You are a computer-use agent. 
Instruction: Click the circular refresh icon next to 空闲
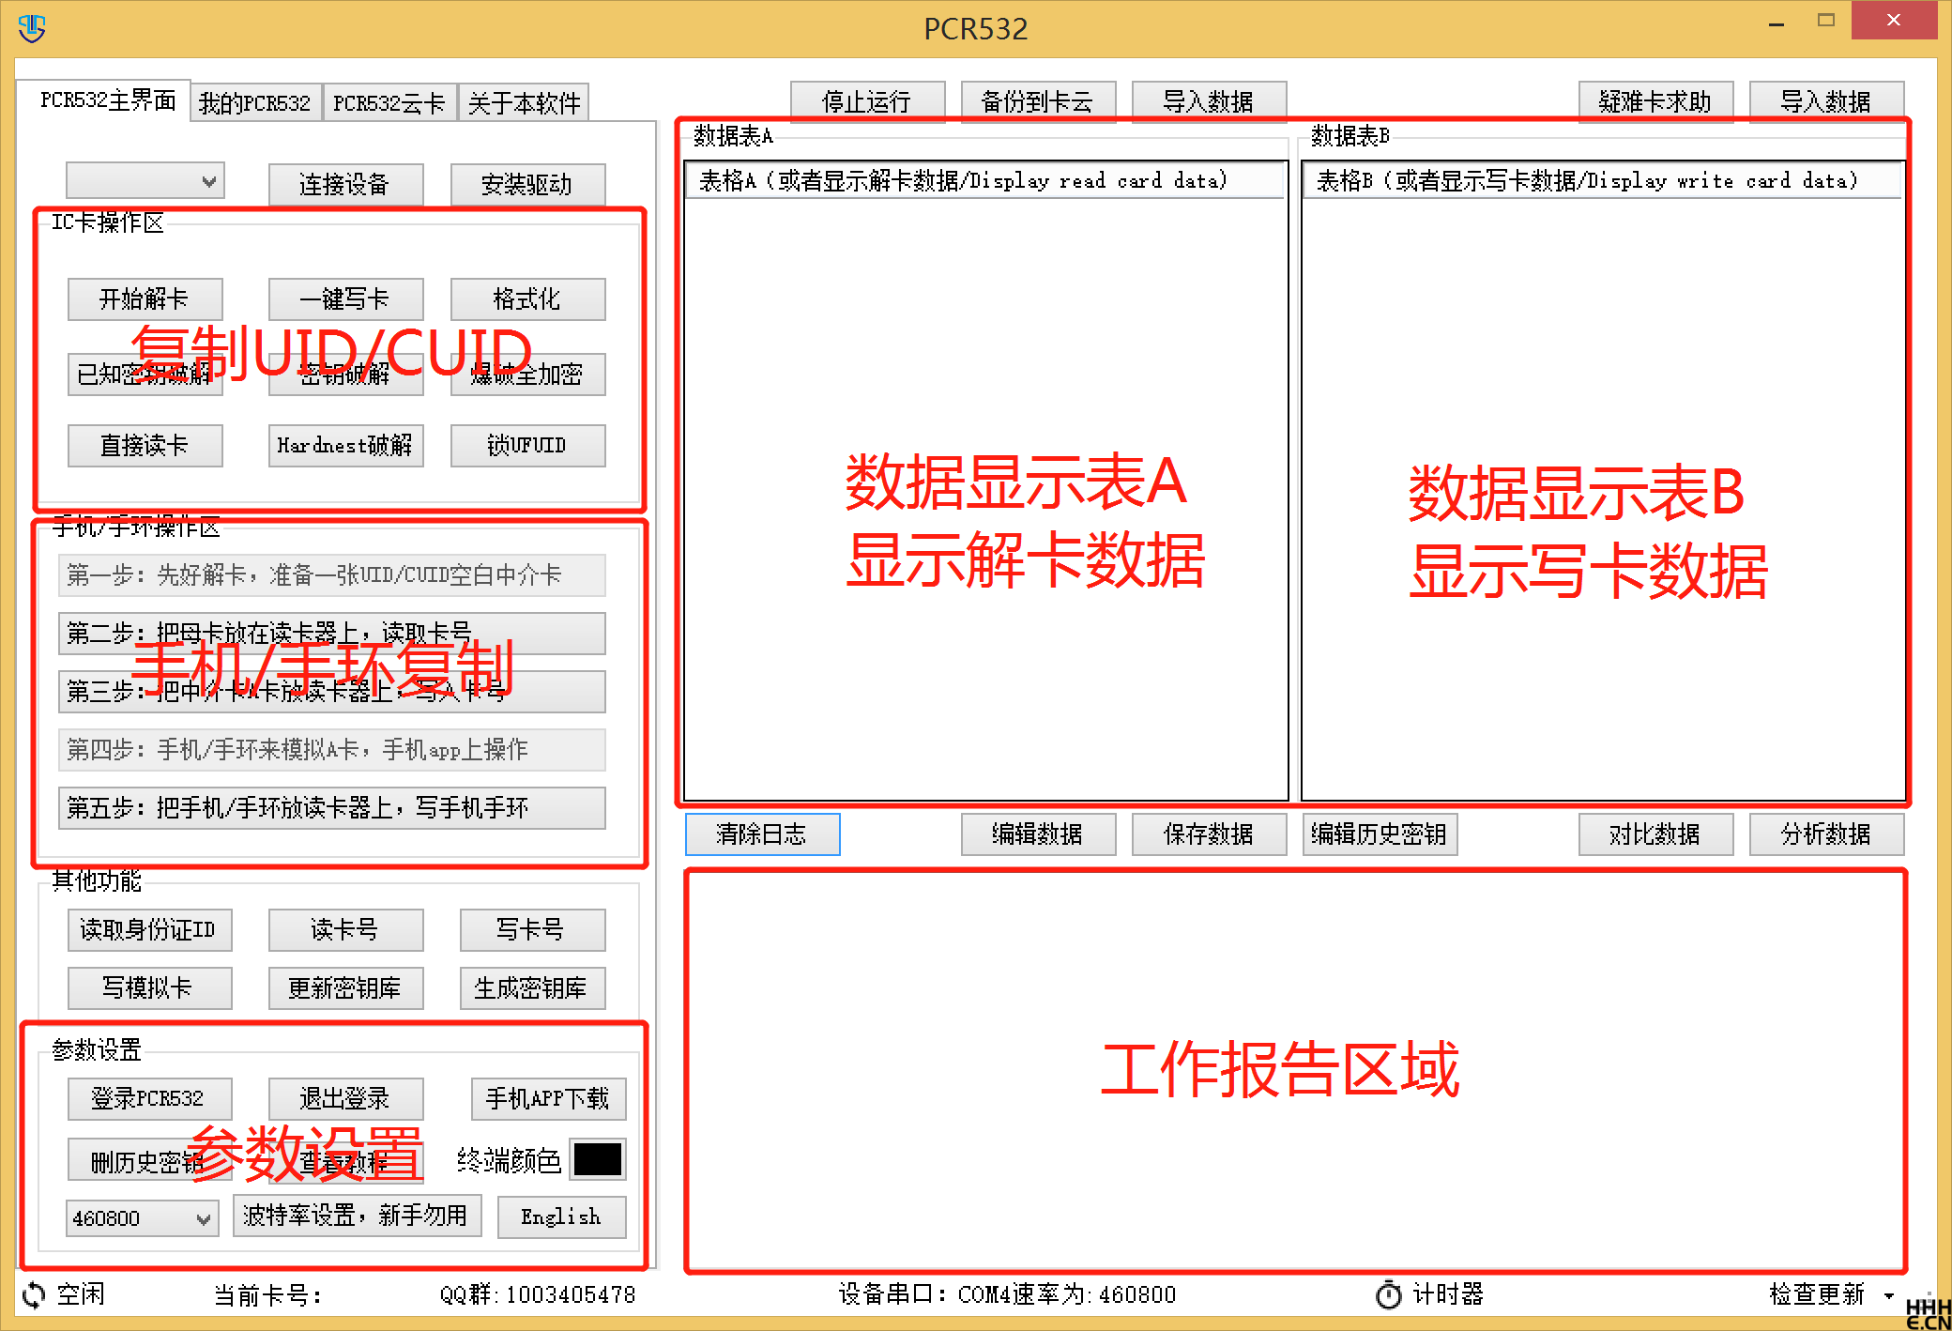coord(34,1294)
